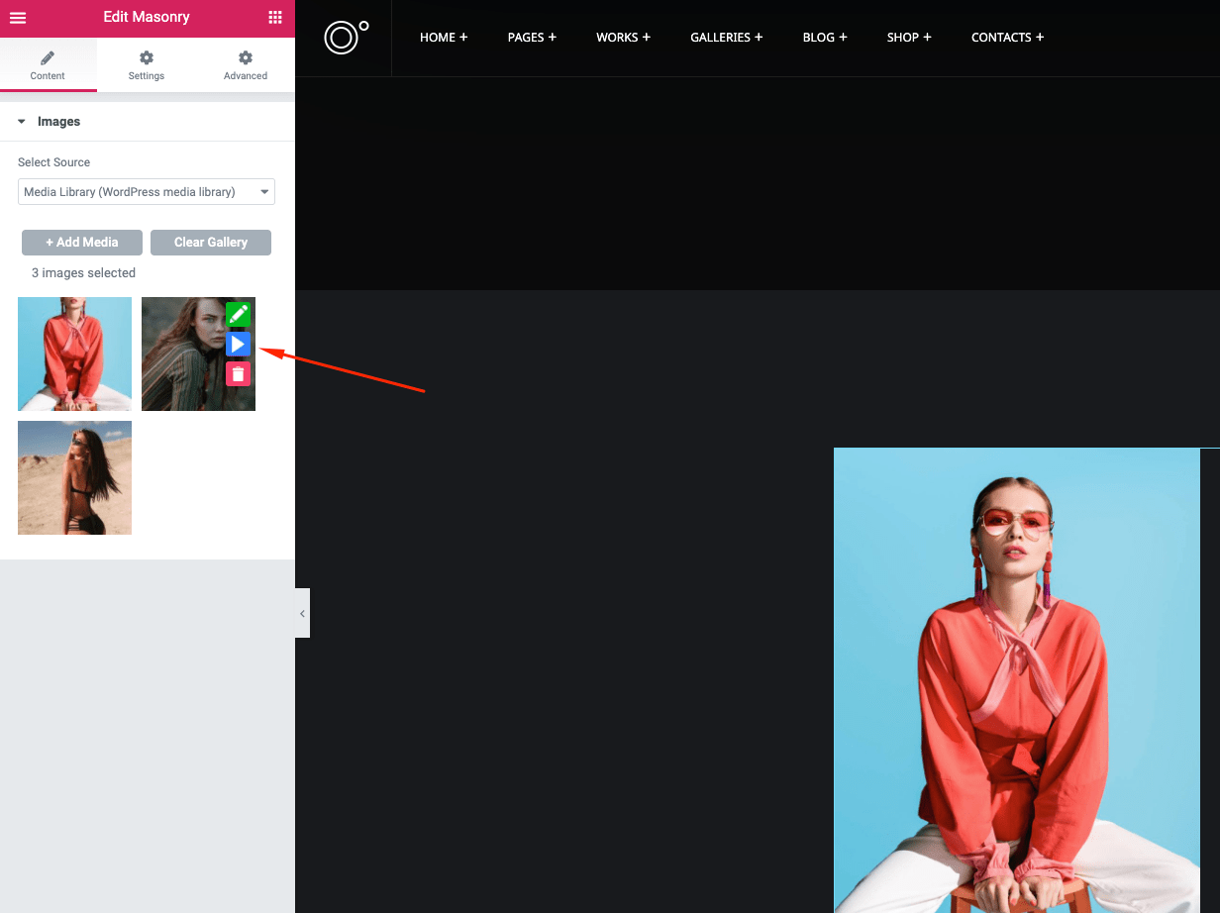Select the redhead woman gallery thumbnail
The height and width of the screenshot is (913, 1220).
pyautogui.click(x=198, y=354)
